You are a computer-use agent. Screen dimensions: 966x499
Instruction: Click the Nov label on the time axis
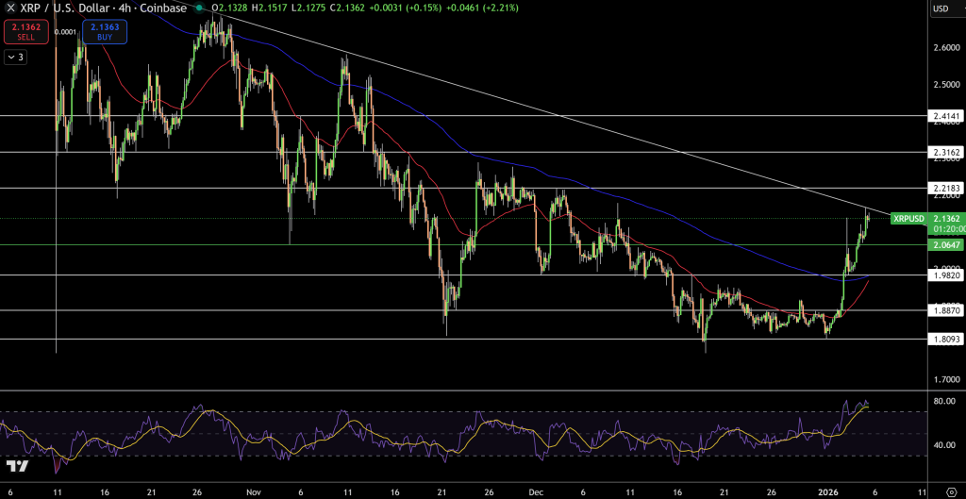253,492
